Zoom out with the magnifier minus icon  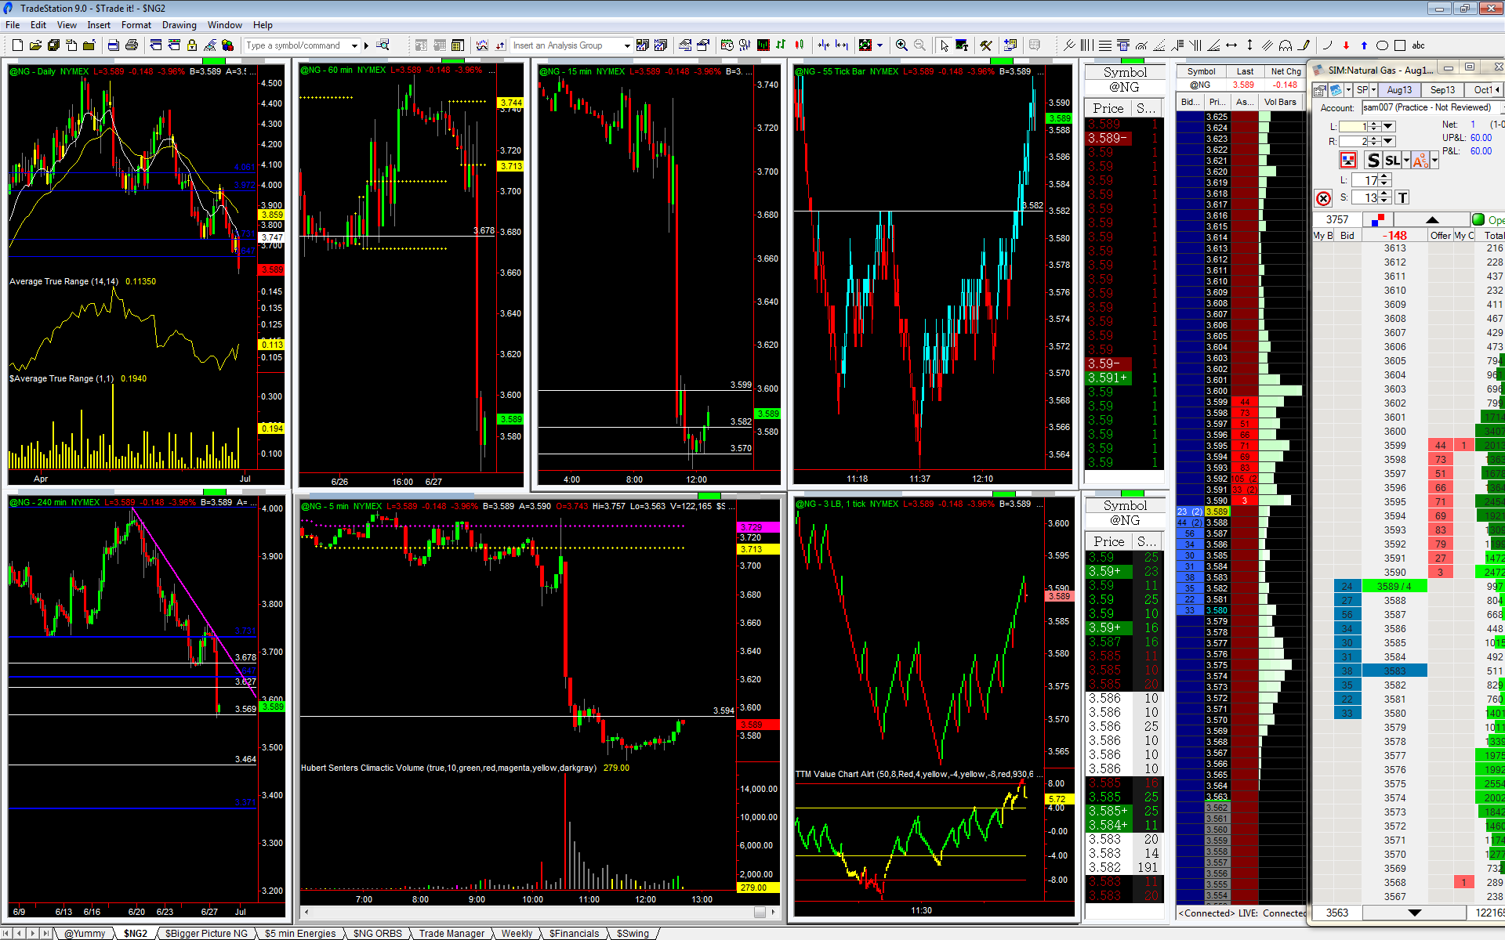pyautogui.click(x=919, y=45)
